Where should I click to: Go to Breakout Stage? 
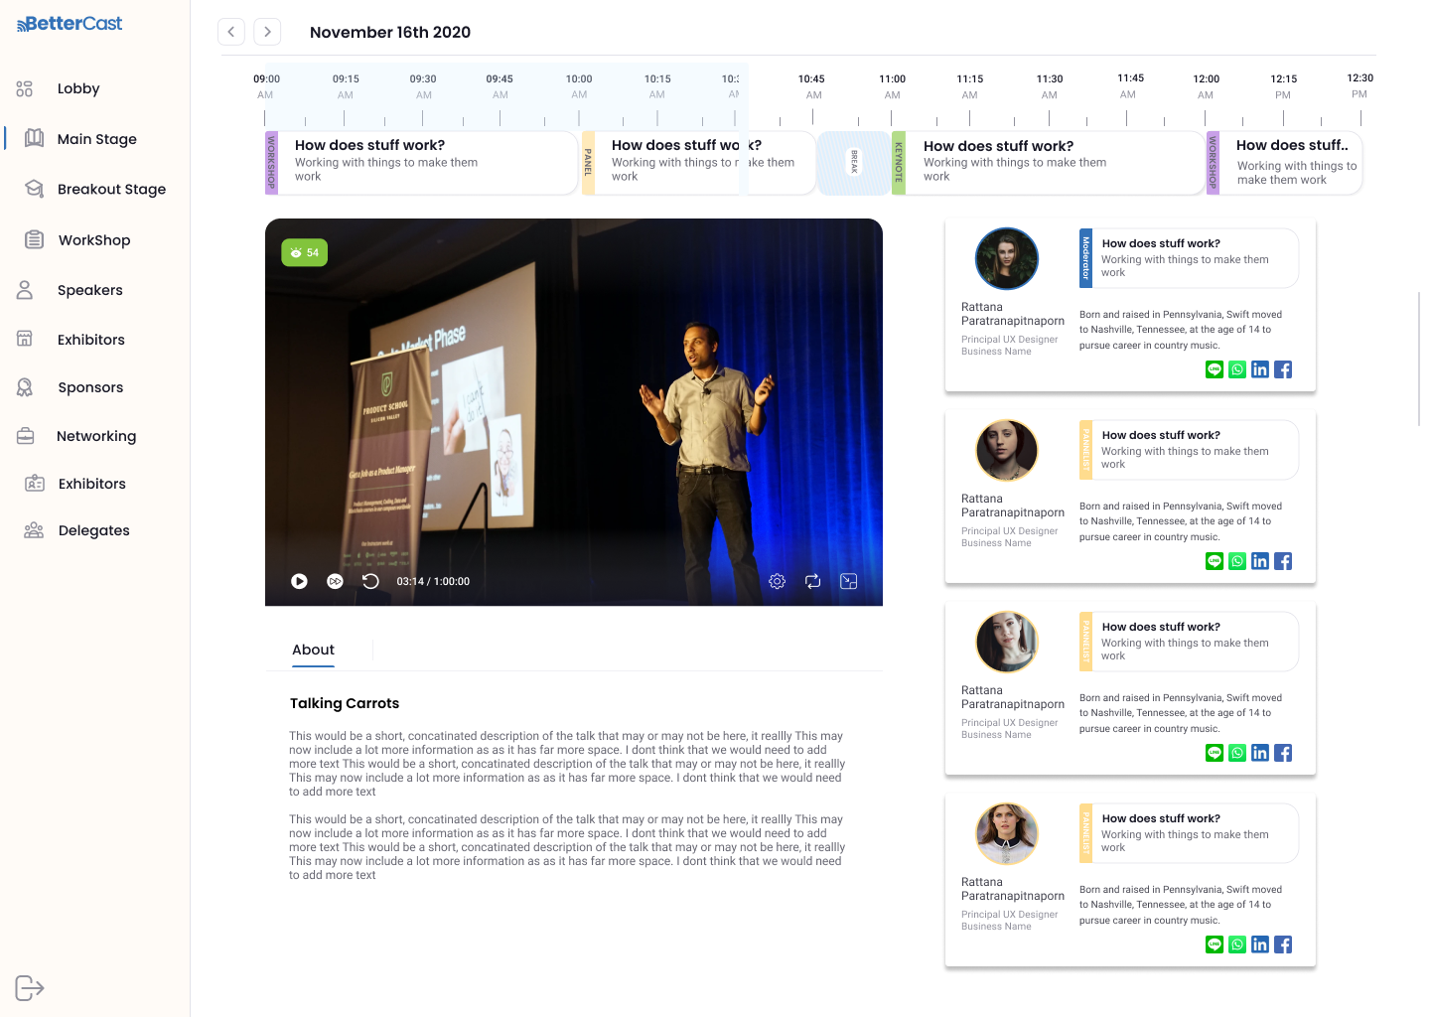[x=111, y=189]
